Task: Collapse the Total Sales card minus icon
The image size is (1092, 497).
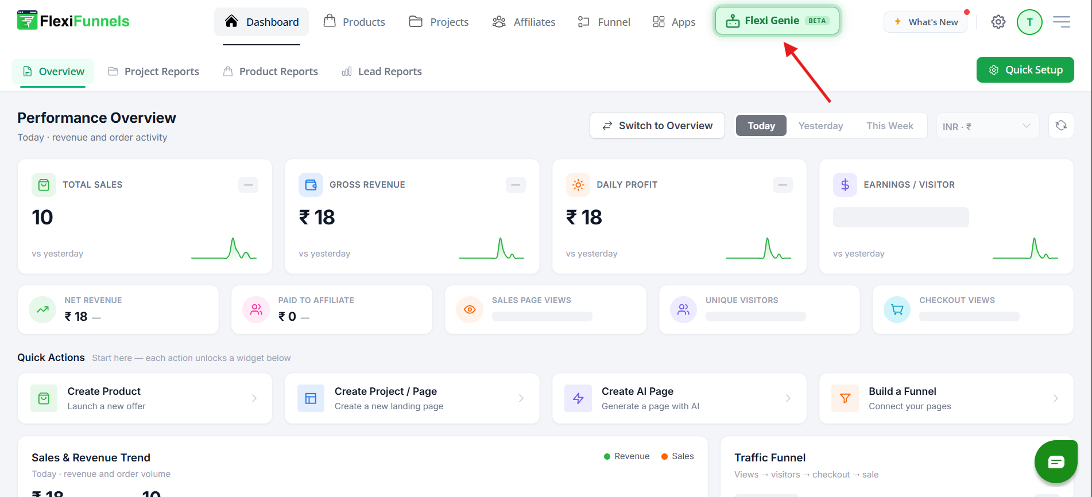Action: click(248, 185)
